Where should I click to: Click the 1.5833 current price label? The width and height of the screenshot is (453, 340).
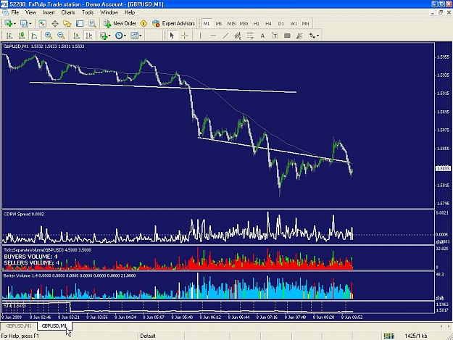click(x=443, y=168)
